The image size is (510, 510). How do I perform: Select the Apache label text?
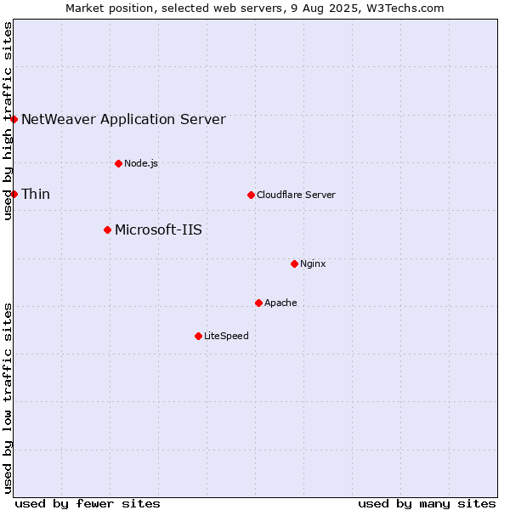280,303
